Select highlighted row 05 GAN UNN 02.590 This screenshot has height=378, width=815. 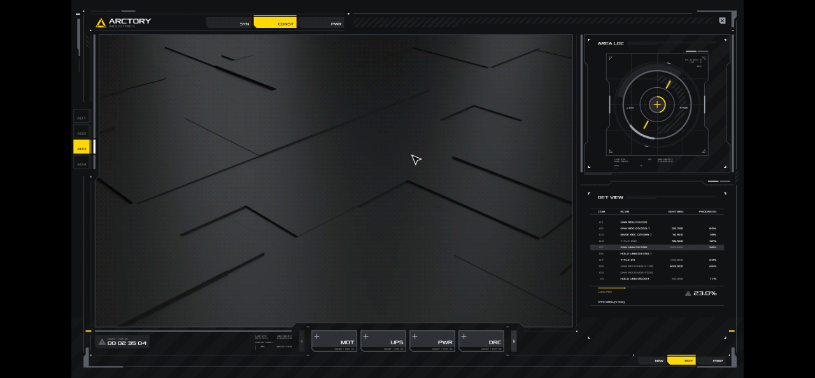[657, 247]
